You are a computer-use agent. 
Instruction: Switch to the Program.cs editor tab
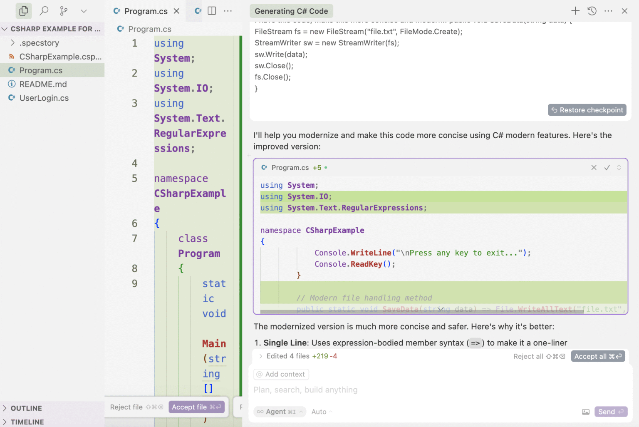(x=146, y=11)
